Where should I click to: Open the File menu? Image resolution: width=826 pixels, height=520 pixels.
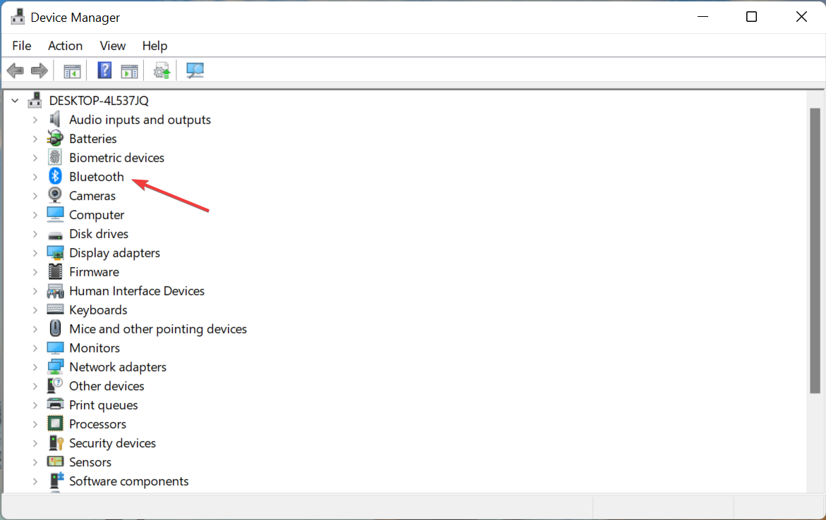point(22,46)
